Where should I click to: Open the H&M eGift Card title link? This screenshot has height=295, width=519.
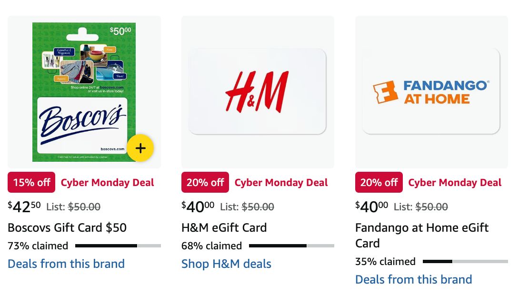(x=224, y=227)
